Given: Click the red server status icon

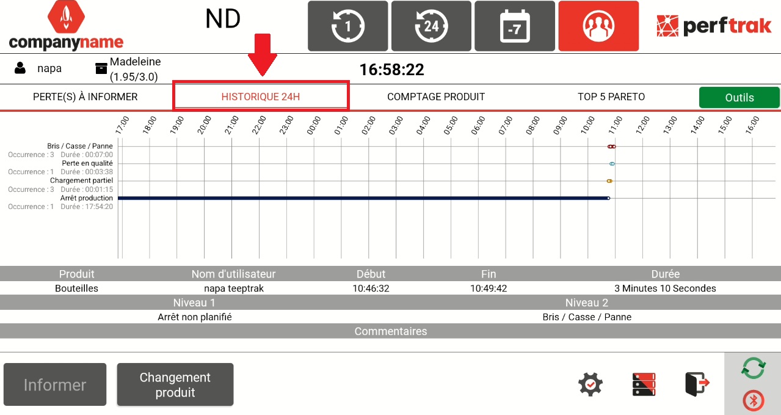Looking at the screenshot, I should tap(644, 384).
